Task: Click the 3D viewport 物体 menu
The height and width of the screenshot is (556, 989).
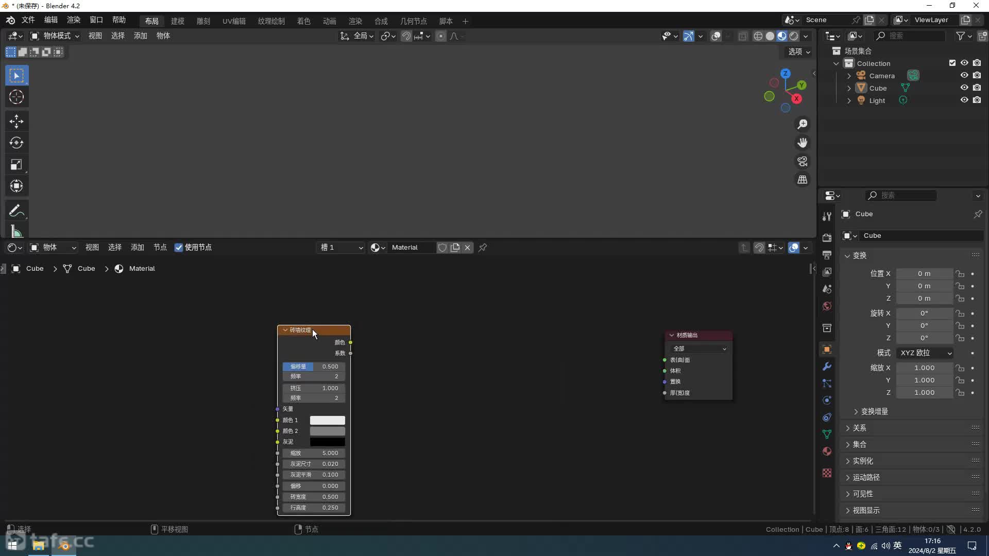Action: [x=163, y=36]
